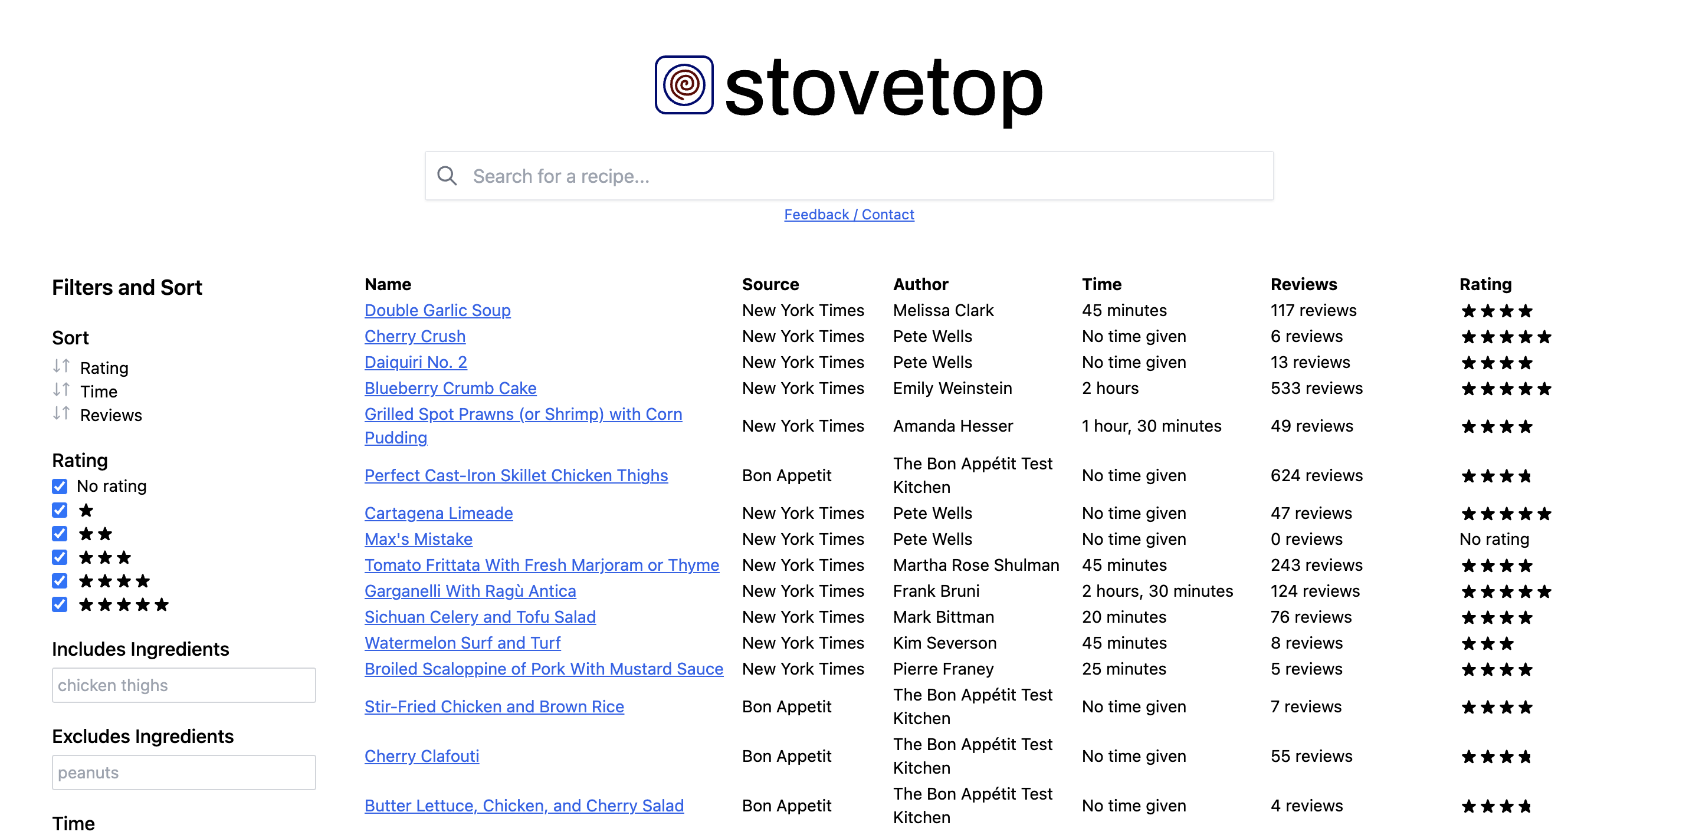The height and width of the screenshot is (835, 1699).
Task: Uncheck the No rating filter checkbox
Action: point(59,486)
